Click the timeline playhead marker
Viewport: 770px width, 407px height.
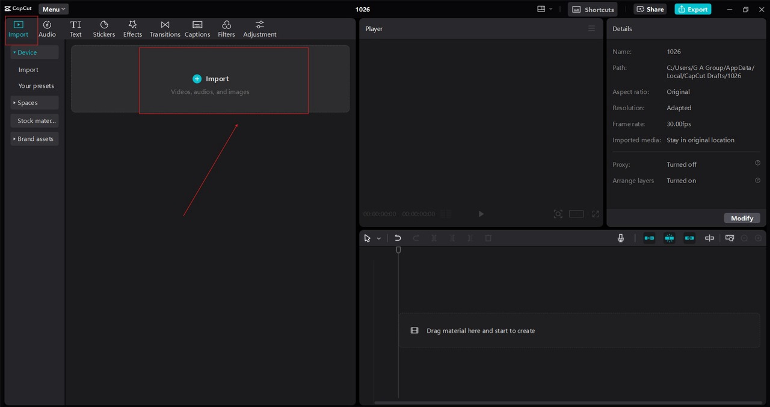[398, 249]
